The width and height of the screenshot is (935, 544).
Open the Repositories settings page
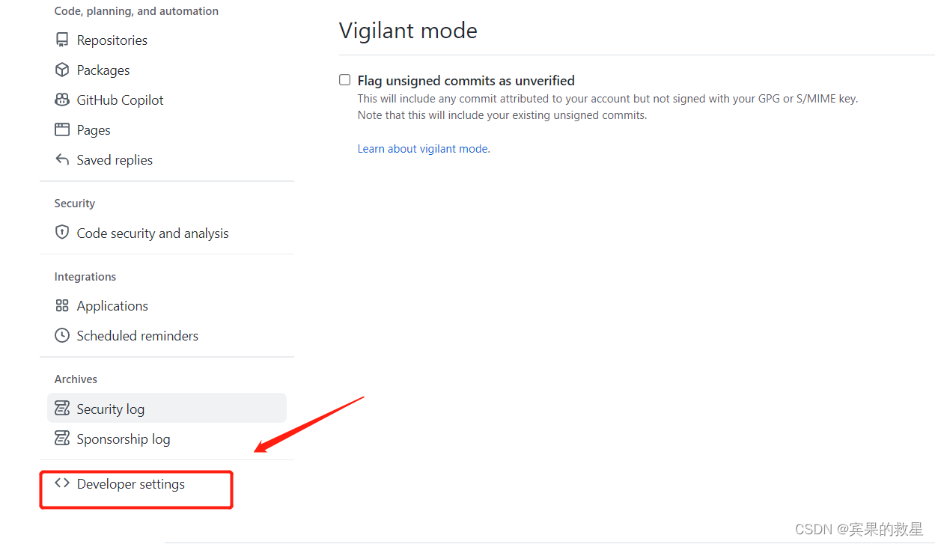[x=112, y=40]
